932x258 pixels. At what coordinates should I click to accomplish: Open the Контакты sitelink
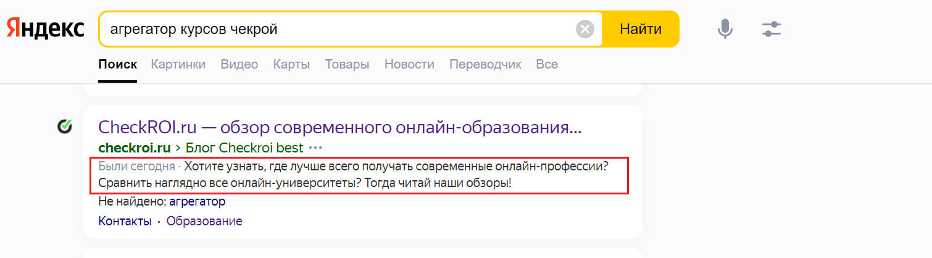[125, 221]
